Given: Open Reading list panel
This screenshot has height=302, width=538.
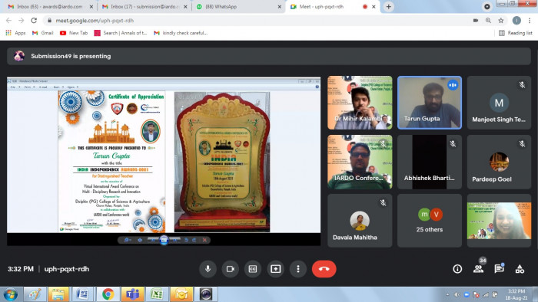Looking at the screenshot, I should click(x=516, y=33).
